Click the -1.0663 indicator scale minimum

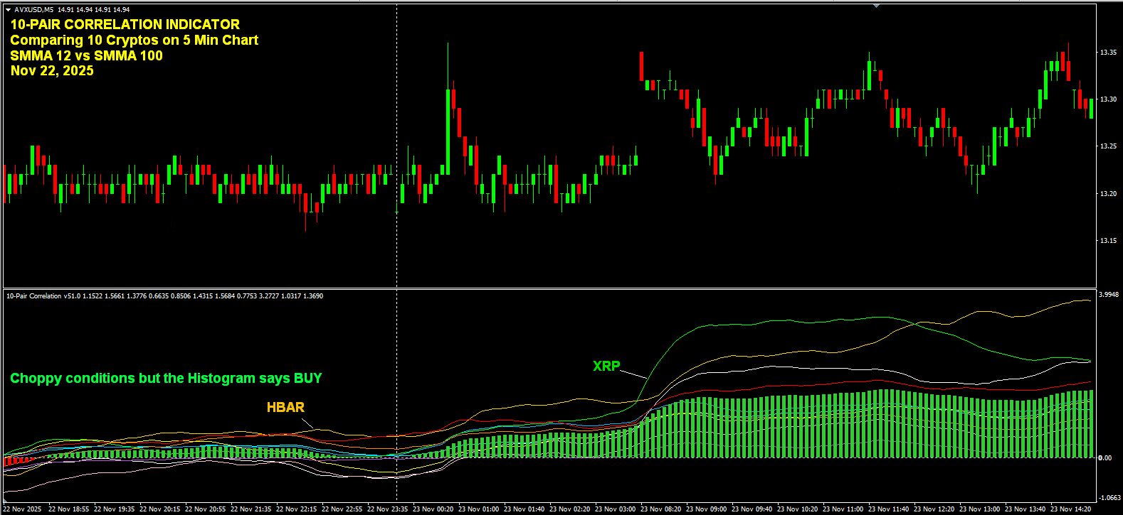1109,497
